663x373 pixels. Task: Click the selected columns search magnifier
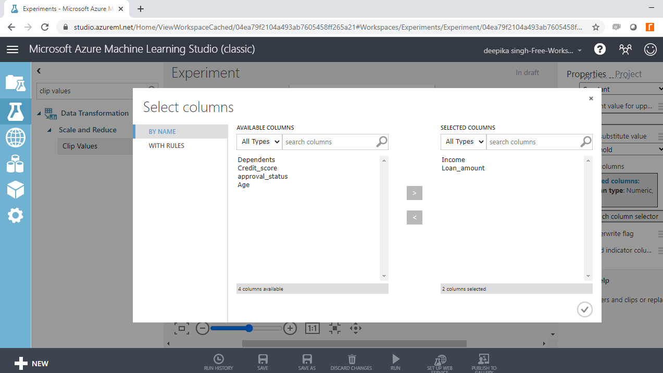tap(586, 142)
